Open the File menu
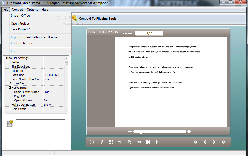 pyautogui.click(x=6, y=10)
